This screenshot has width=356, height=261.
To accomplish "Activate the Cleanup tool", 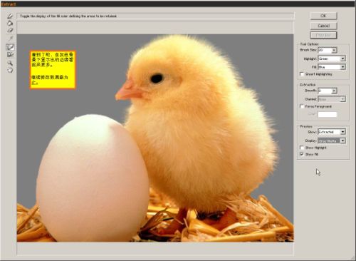I will pos(10,47).
